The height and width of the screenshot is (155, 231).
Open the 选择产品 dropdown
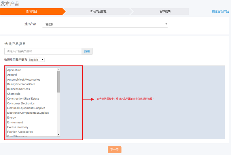tap(105, 24)
